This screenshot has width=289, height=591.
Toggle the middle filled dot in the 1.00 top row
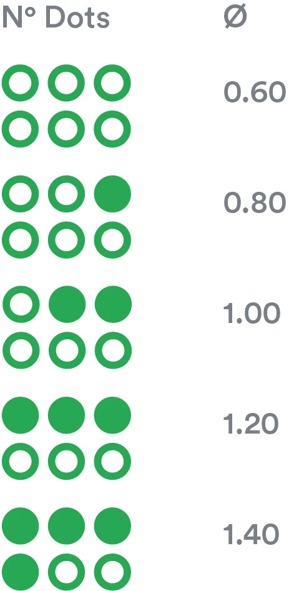[67, 304]
